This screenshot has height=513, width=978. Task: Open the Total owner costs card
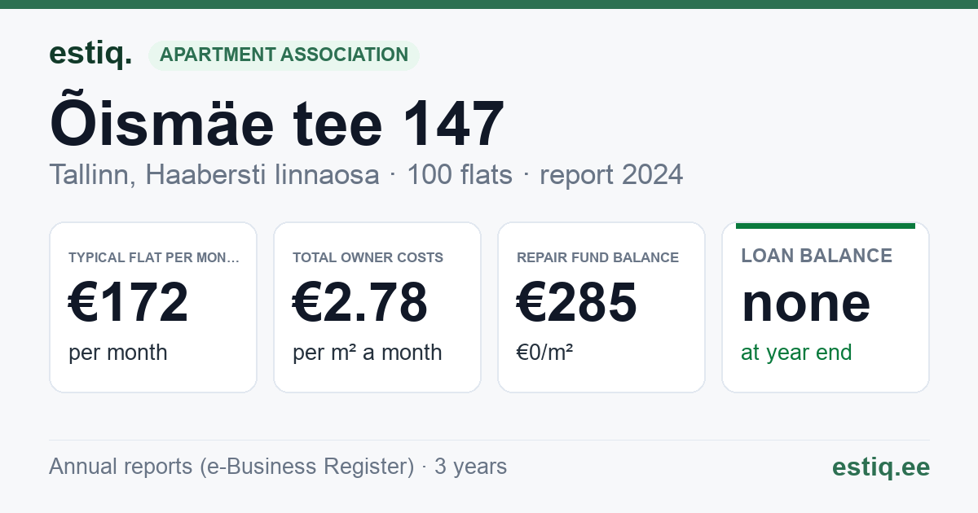coord(377,307)
